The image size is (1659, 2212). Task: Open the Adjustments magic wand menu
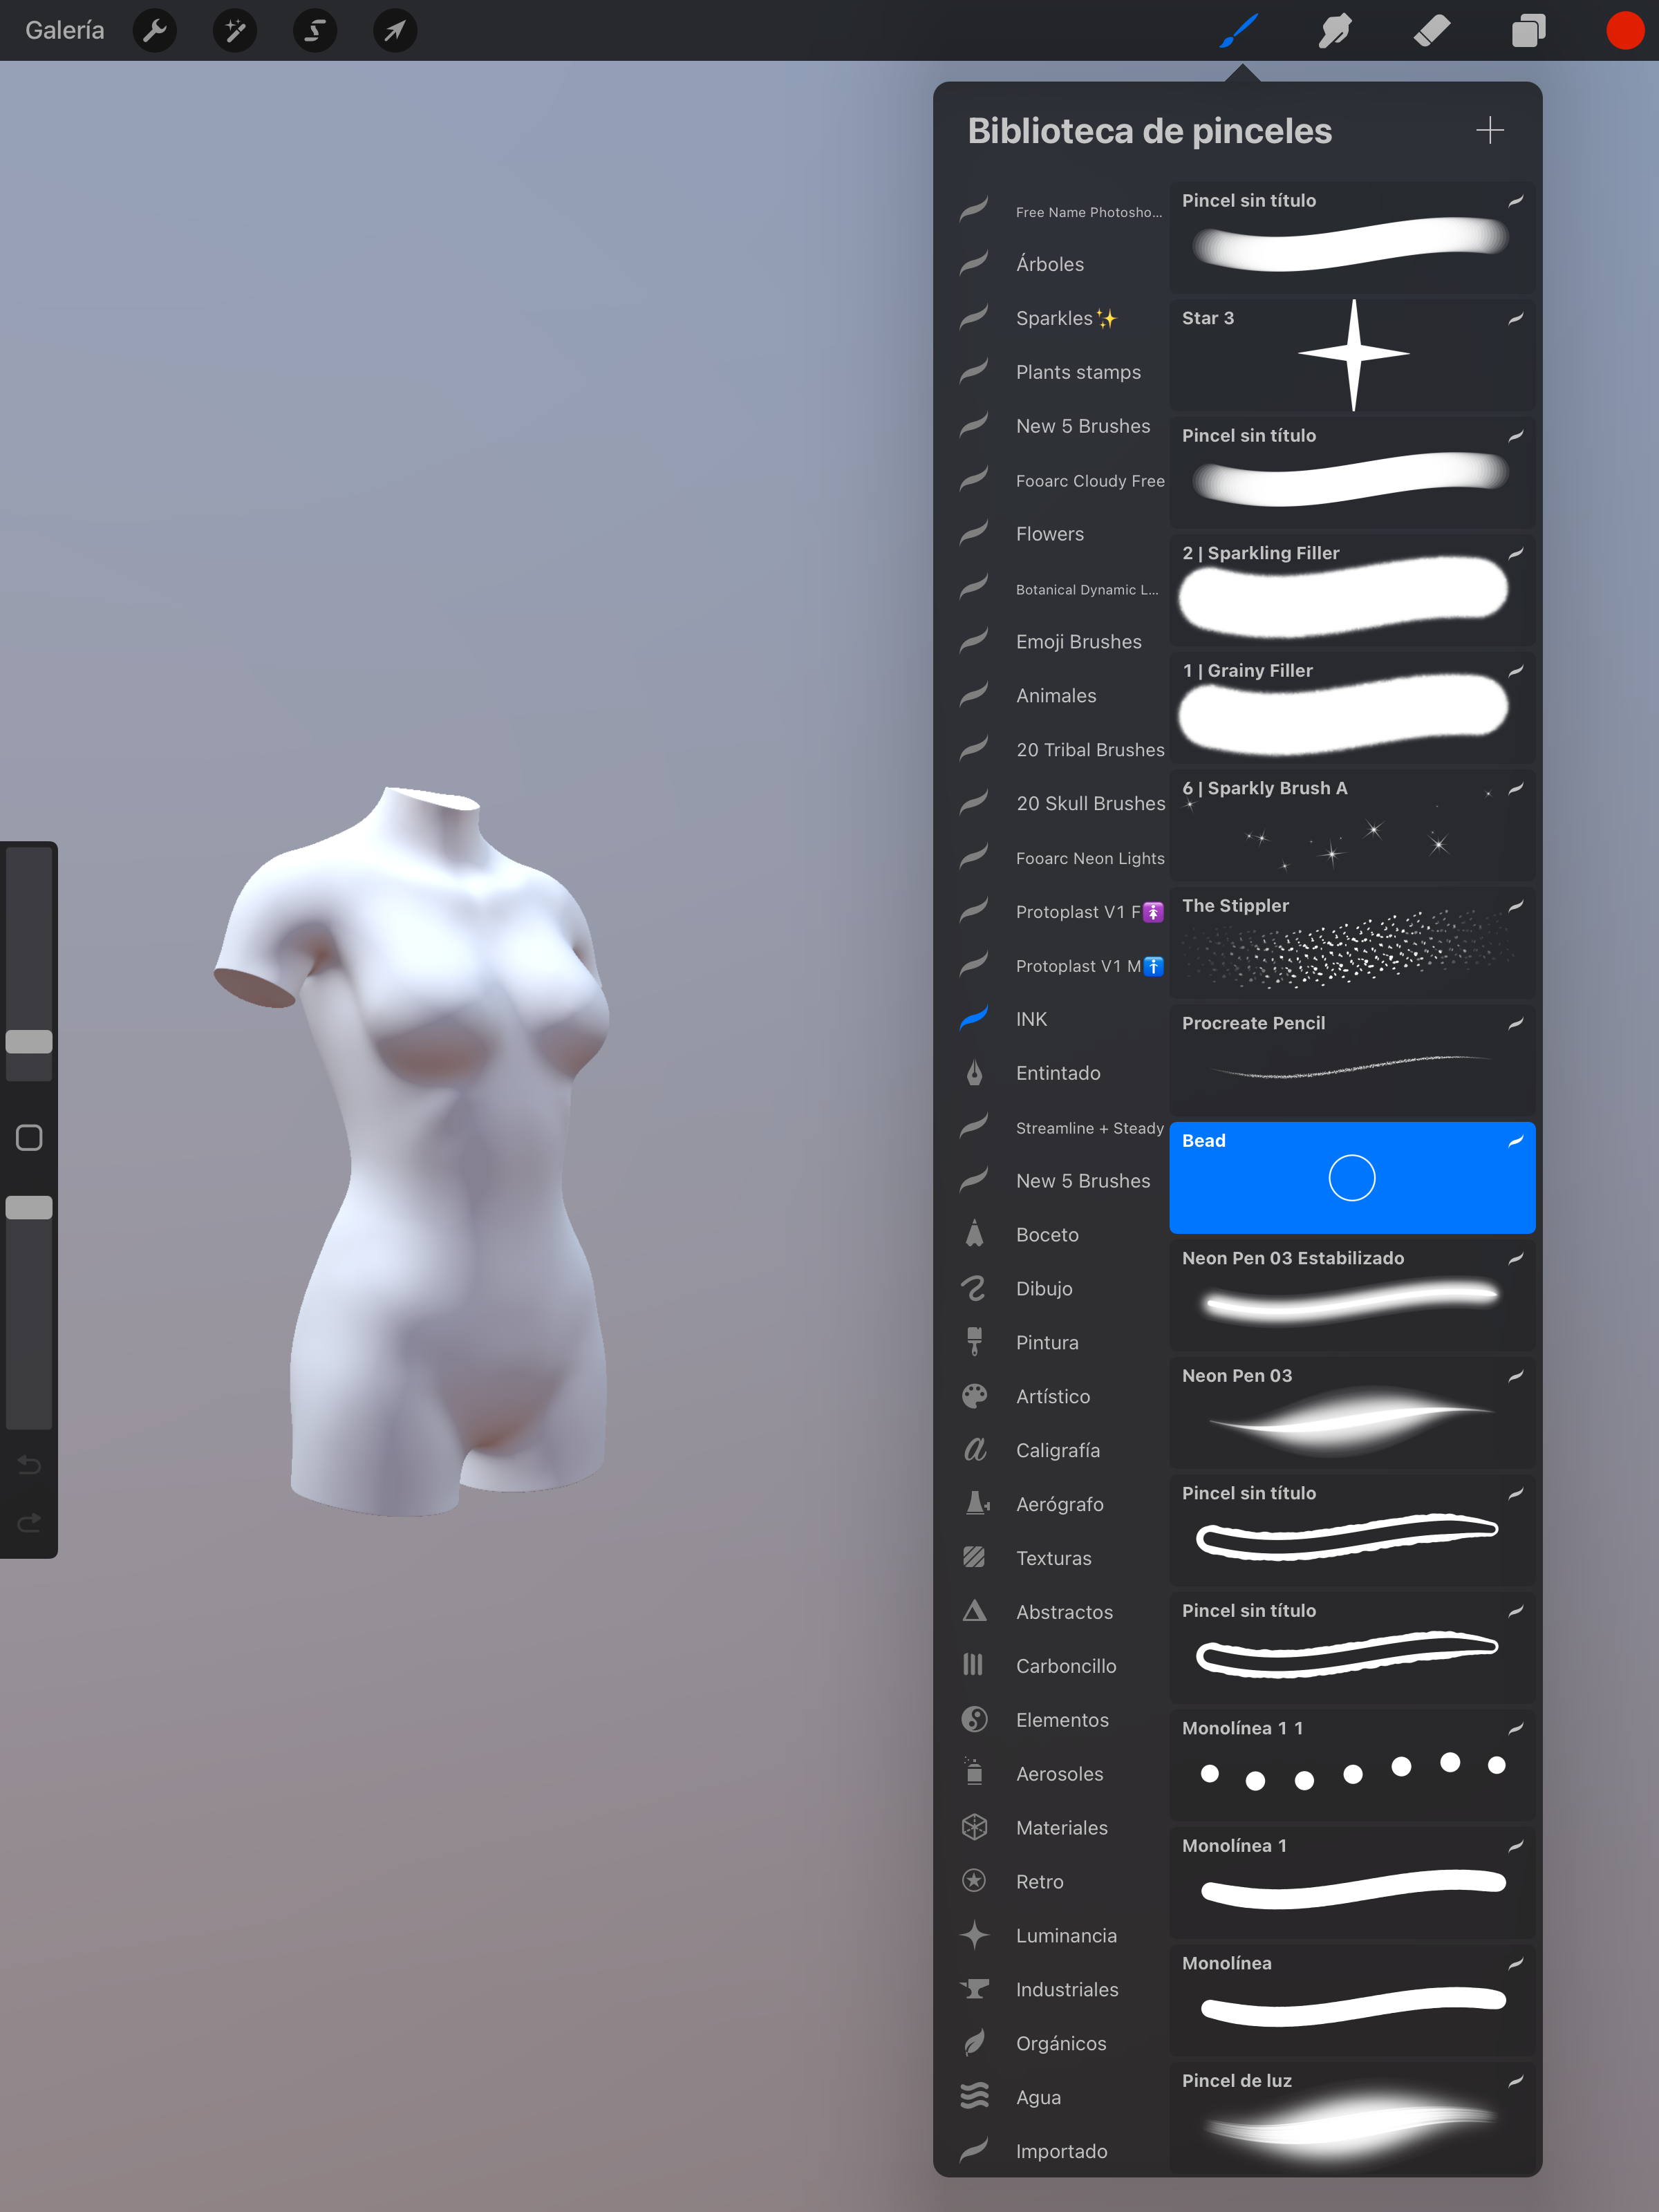click(x=235, y=30)
